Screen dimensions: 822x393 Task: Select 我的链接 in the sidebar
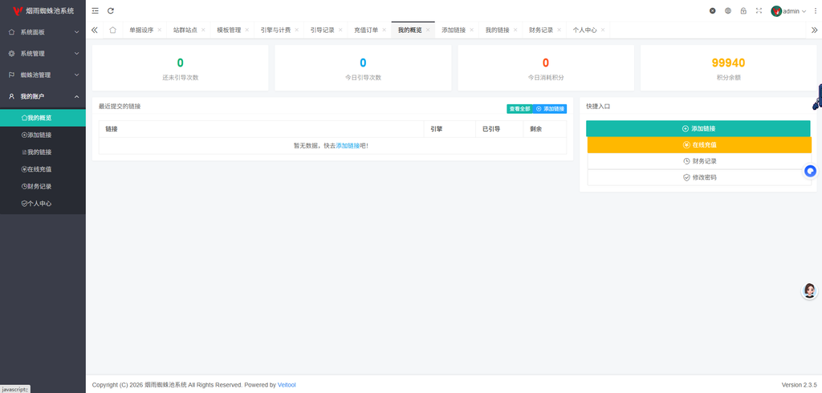43,152
